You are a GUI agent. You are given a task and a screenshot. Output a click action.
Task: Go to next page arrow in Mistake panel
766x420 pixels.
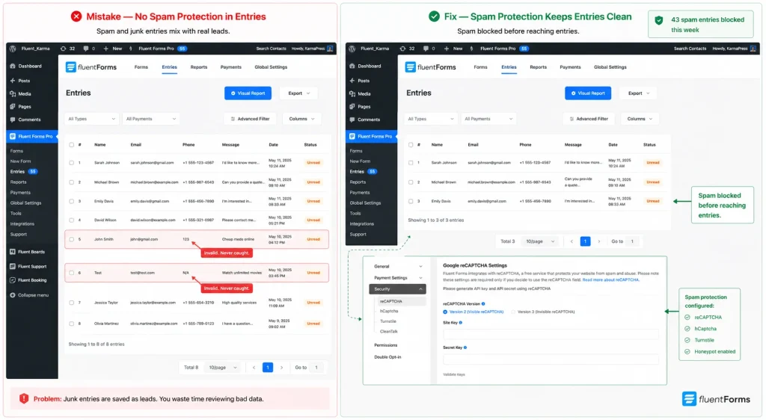click(281, 368)
